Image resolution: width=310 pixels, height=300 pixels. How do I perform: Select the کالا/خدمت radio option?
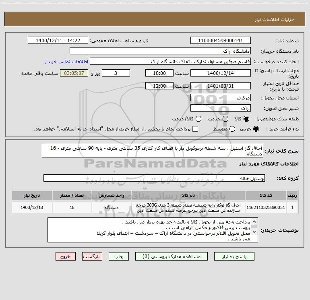coord(198,119)
